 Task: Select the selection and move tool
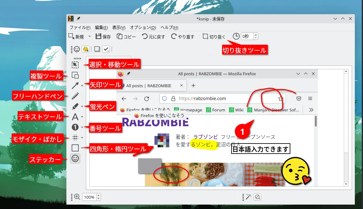(x=75, y=65)
